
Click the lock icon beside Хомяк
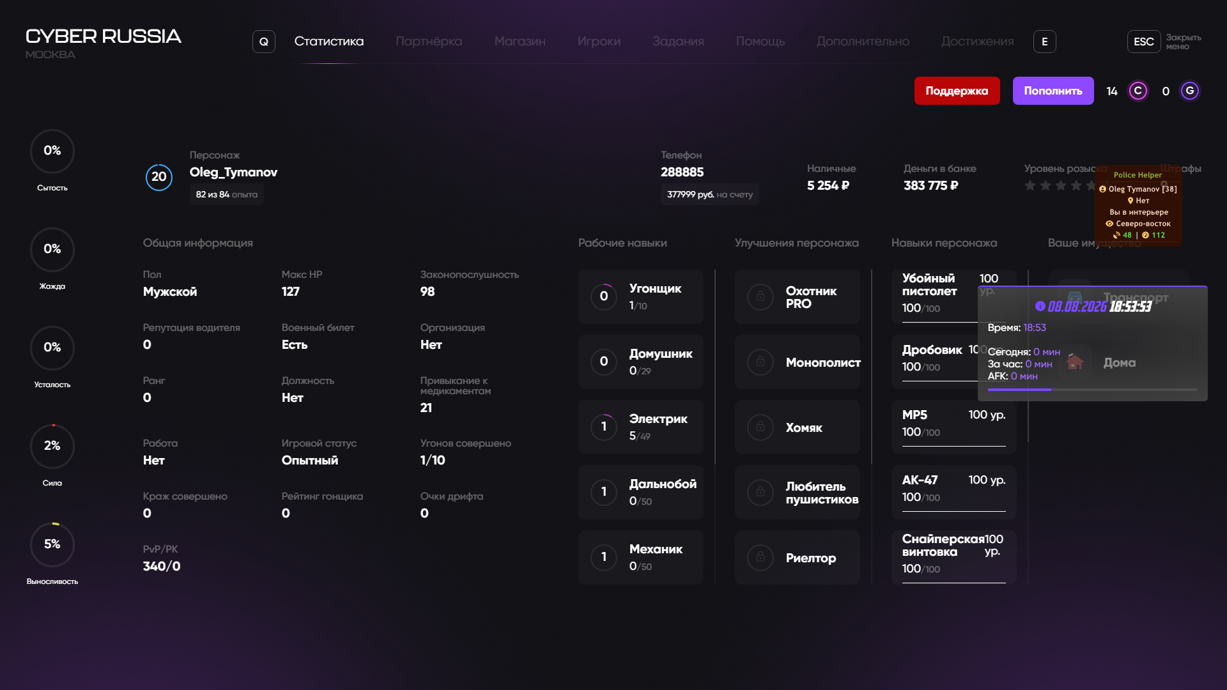[760, 427]
